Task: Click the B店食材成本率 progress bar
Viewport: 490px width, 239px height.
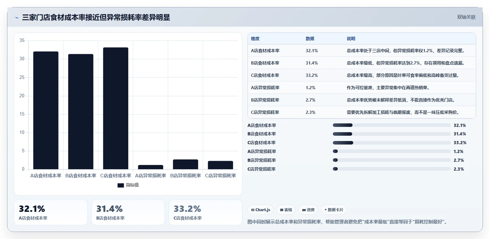Action: pos(392,134)
